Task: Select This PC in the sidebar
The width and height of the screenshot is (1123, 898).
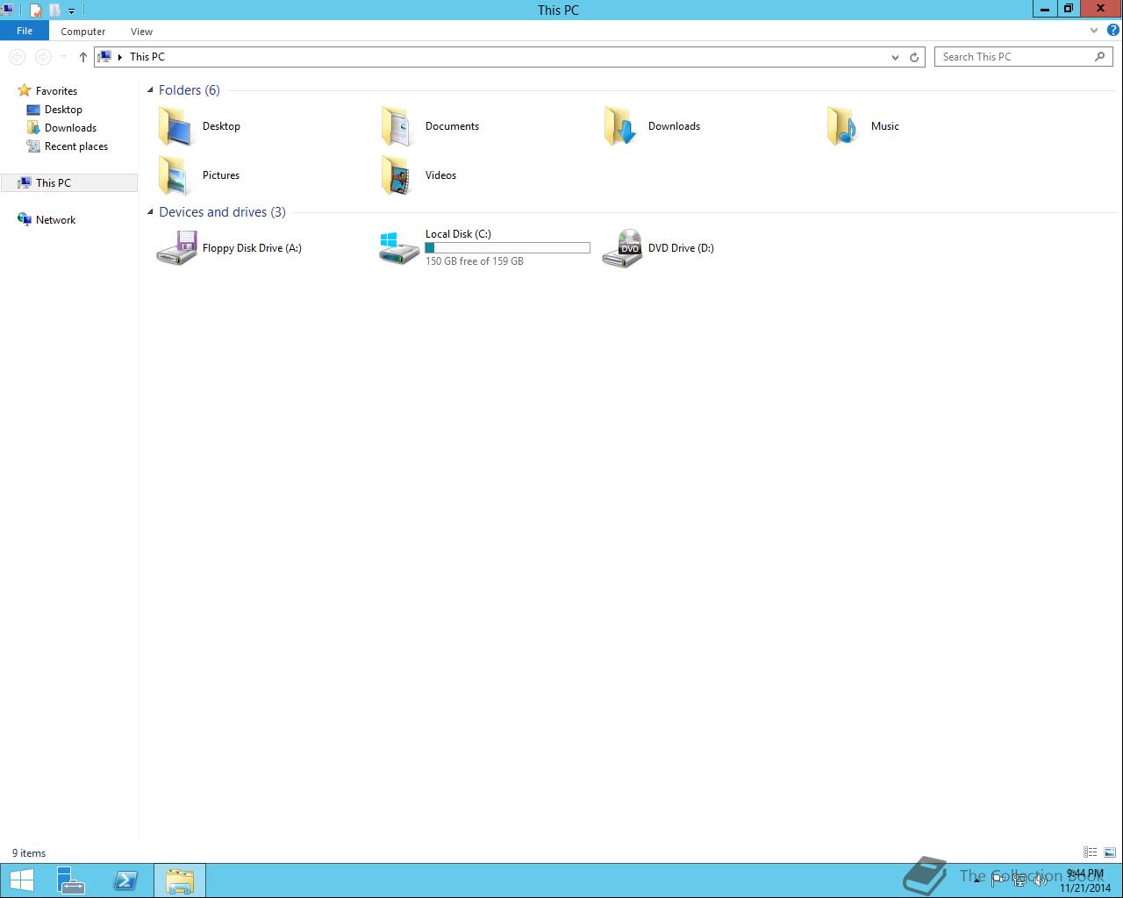Action: [x=53, y=182]
